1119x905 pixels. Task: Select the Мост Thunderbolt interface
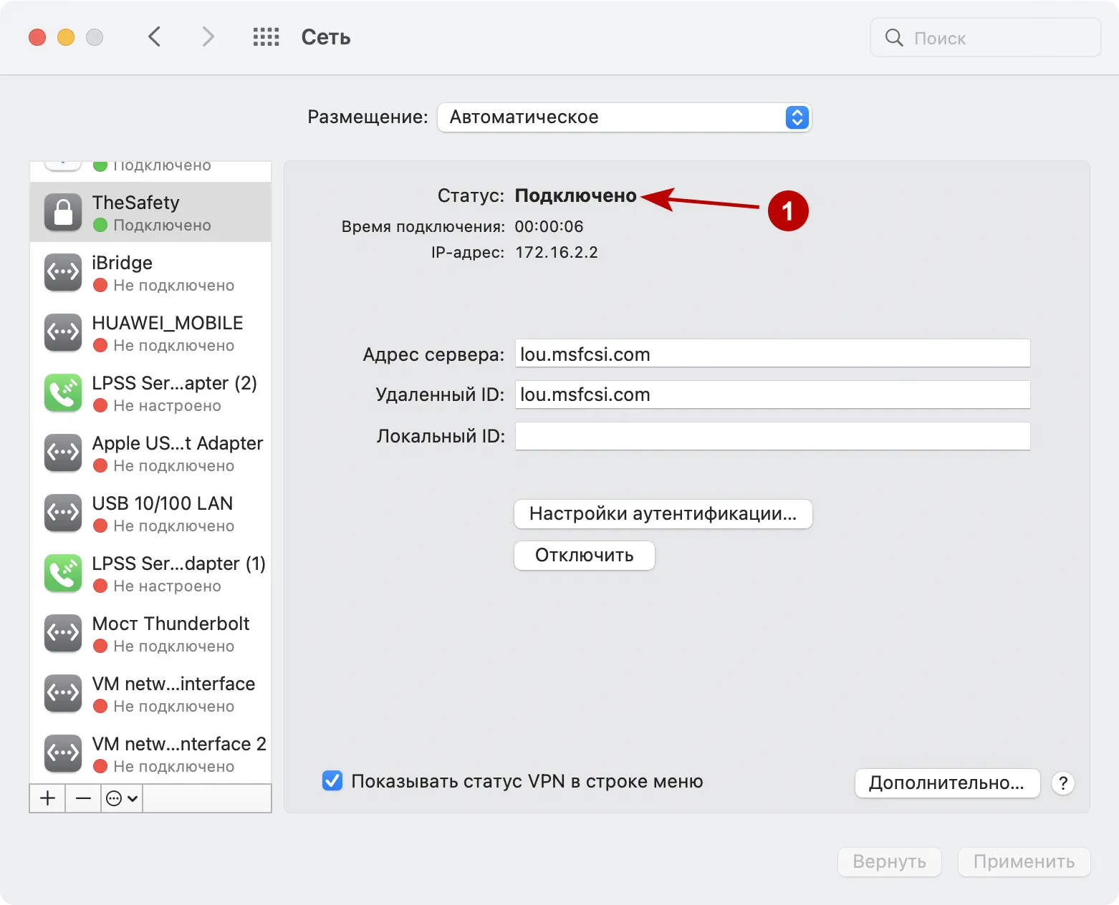click(150, 634)
